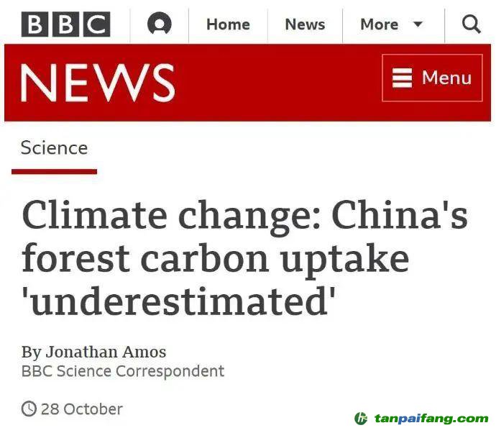The width and height of the screenshot is (496, 433).
Task: Open the Science section link
Action: coord(54,148)
